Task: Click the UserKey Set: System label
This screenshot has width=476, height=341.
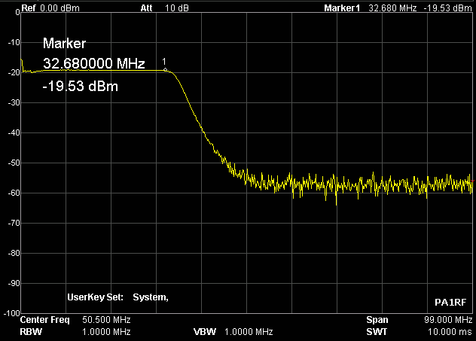Action: (x=117, y=297)
